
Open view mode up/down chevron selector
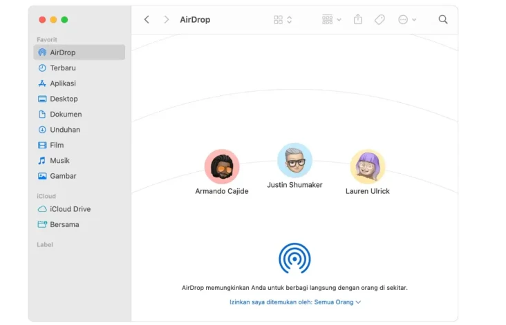[290, 19]
